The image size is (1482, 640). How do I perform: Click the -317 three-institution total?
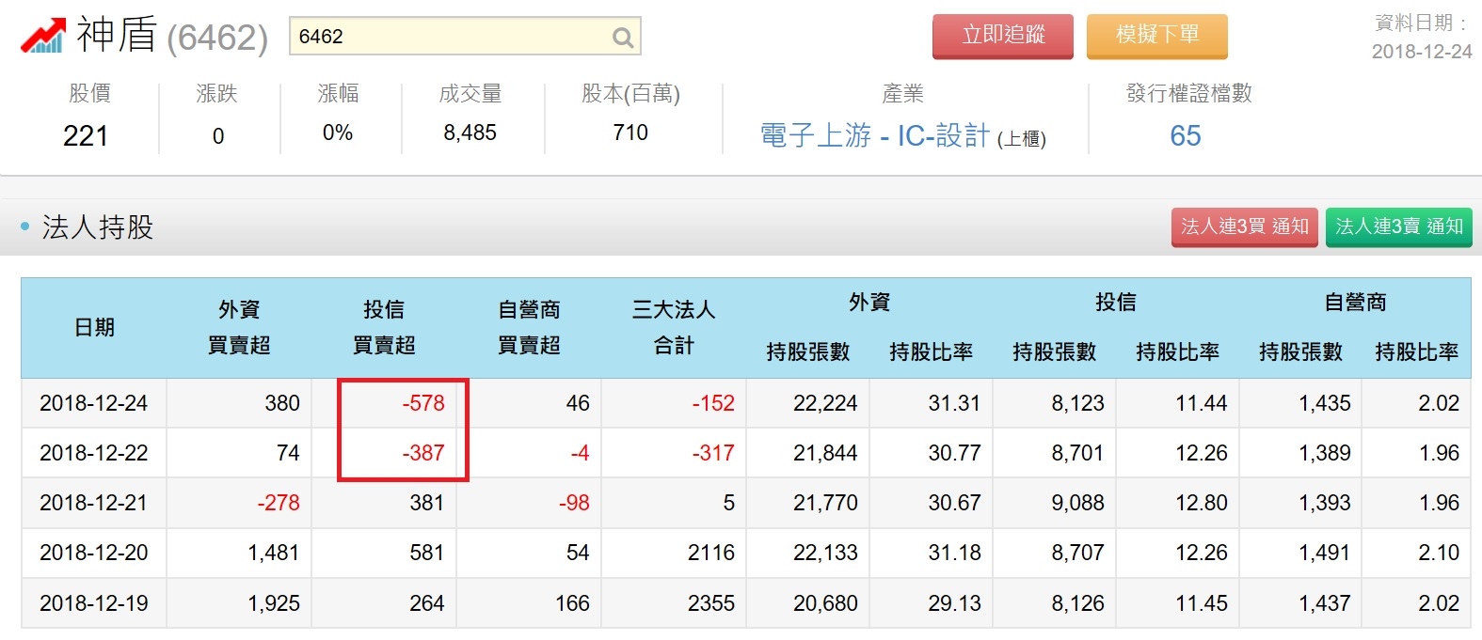tap(713, 453)
